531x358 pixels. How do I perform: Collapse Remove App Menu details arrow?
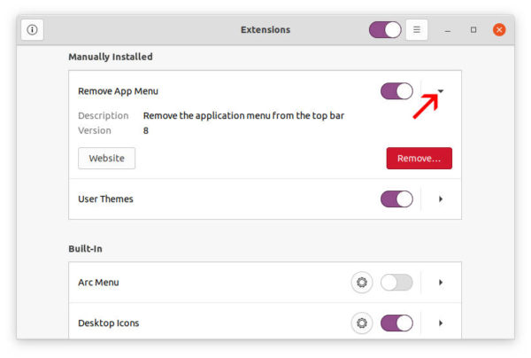(441, 91)
